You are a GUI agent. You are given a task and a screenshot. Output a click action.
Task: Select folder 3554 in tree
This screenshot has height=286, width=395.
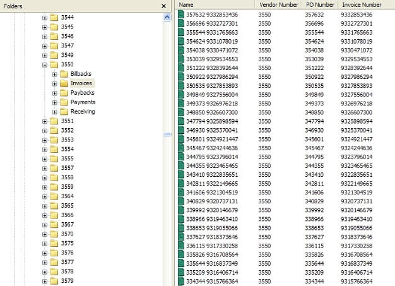pyautogui.click(x=68, y=149)
